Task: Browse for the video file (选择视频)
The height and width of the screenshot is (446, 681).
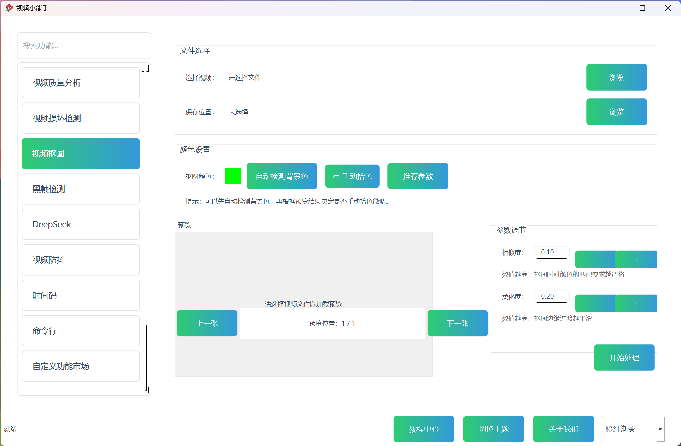Action: click(x=616, y=77)
